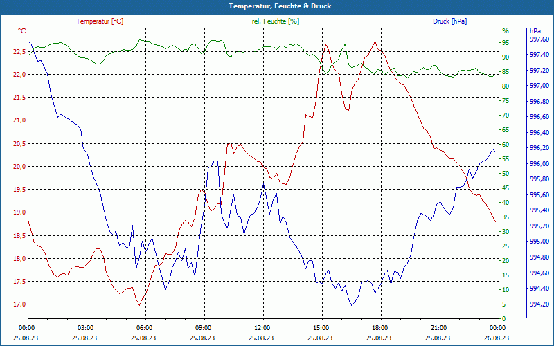Click the 17,5 tick on temperature axis

point(19,282)
